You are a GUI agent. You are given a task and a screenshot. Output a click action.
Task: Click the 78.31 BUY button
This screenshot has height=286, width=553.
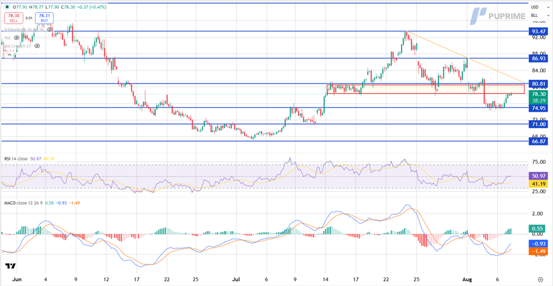(44, 18)
